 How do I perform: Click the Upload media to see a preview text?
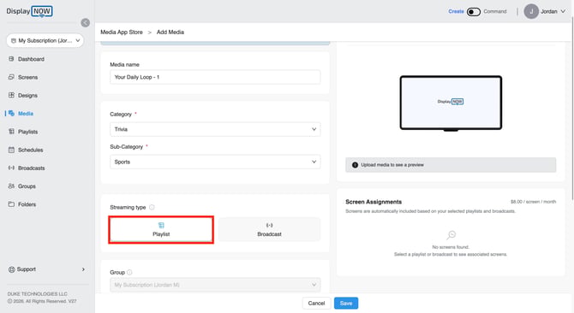click(392, 165)
